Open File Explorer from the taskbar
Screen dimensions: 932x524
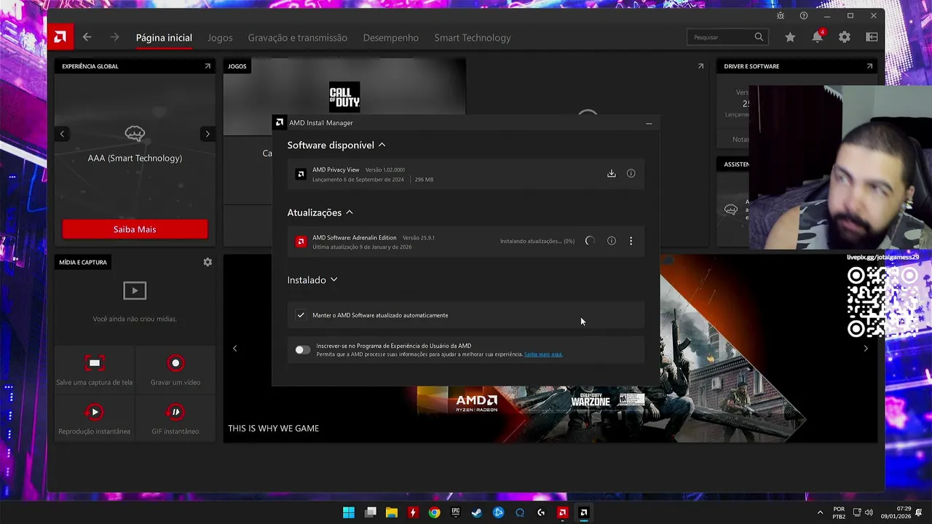(x=392, y=512)
